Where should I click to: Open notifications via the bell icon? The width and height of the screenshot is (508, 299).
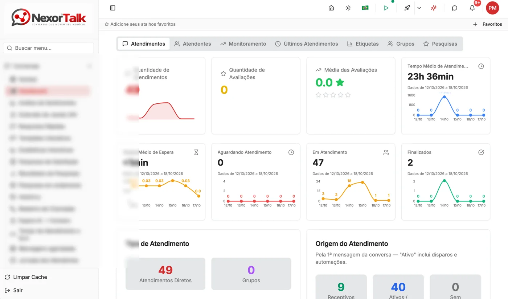(472, 8)
